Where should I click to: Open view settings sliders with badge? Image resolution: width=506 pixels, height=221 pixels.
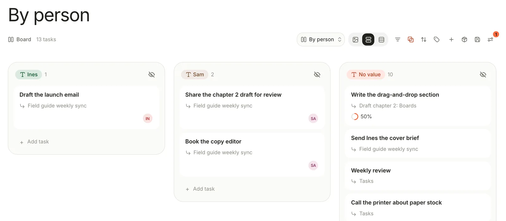(491, 40)
